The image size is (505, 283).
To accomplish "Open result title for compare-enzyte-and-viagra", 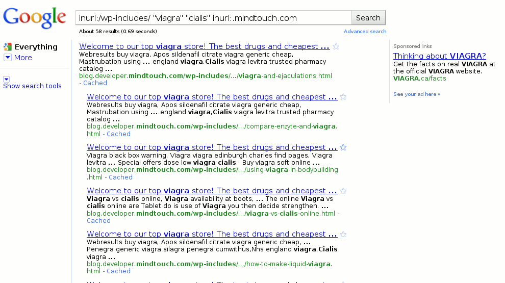I will coord(212,97).
